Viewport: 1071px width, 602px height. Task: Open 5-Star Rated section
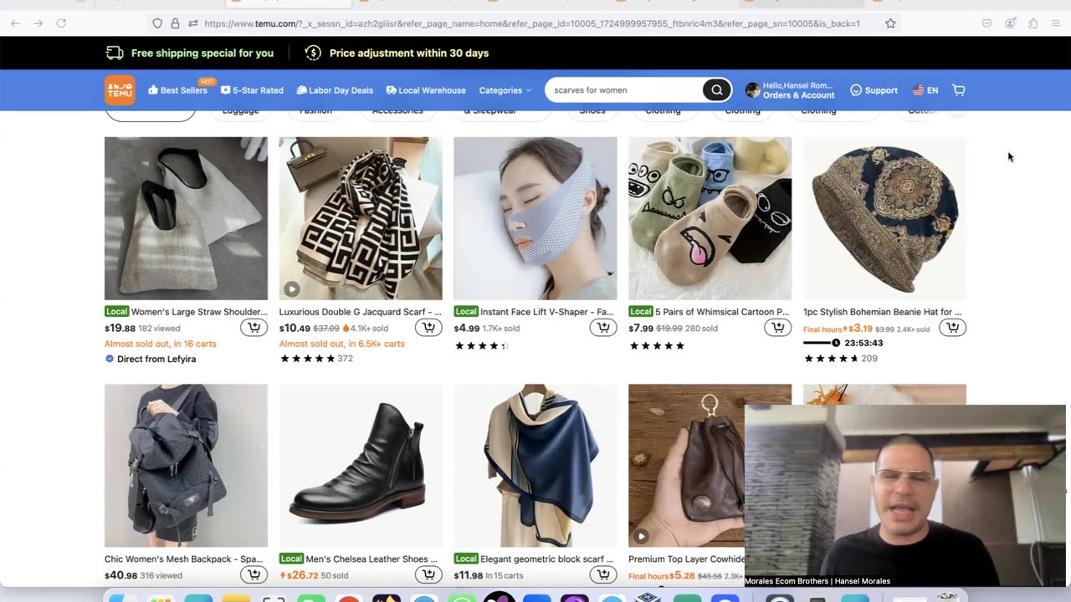[x=252, y=90]
